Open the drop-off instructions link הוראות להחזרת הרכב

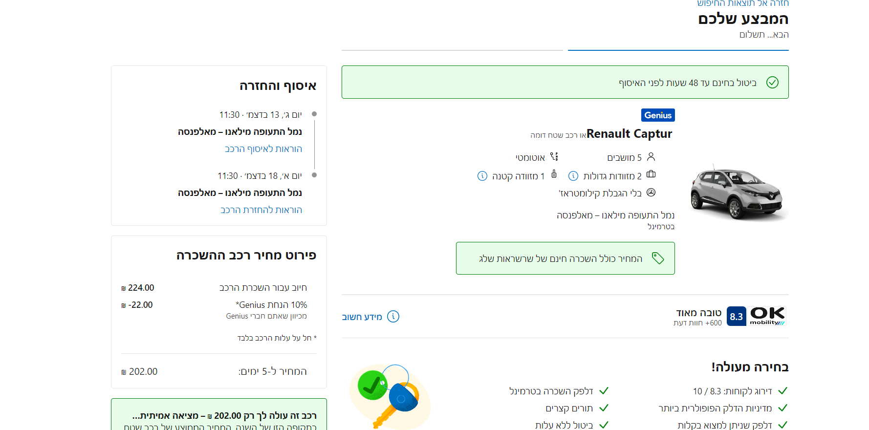click(261, 210)
